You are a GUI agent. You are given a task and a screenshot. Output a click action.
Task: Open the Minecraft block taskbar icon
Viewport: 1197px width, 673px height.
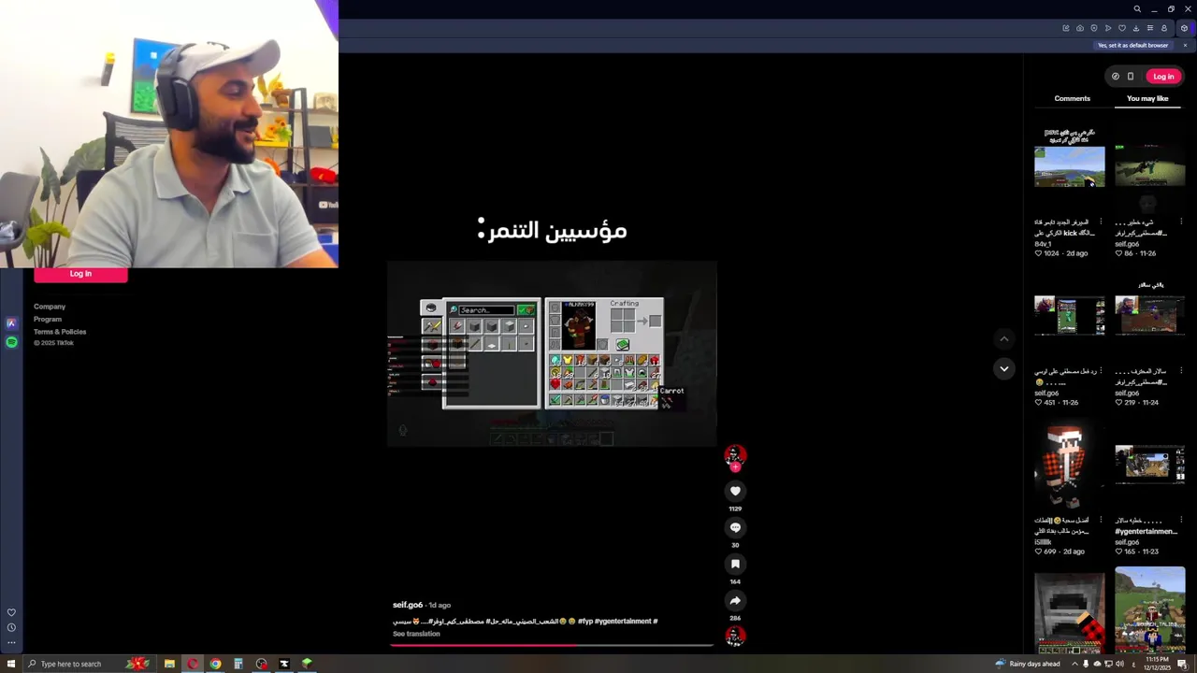click(x=307, y=664)
